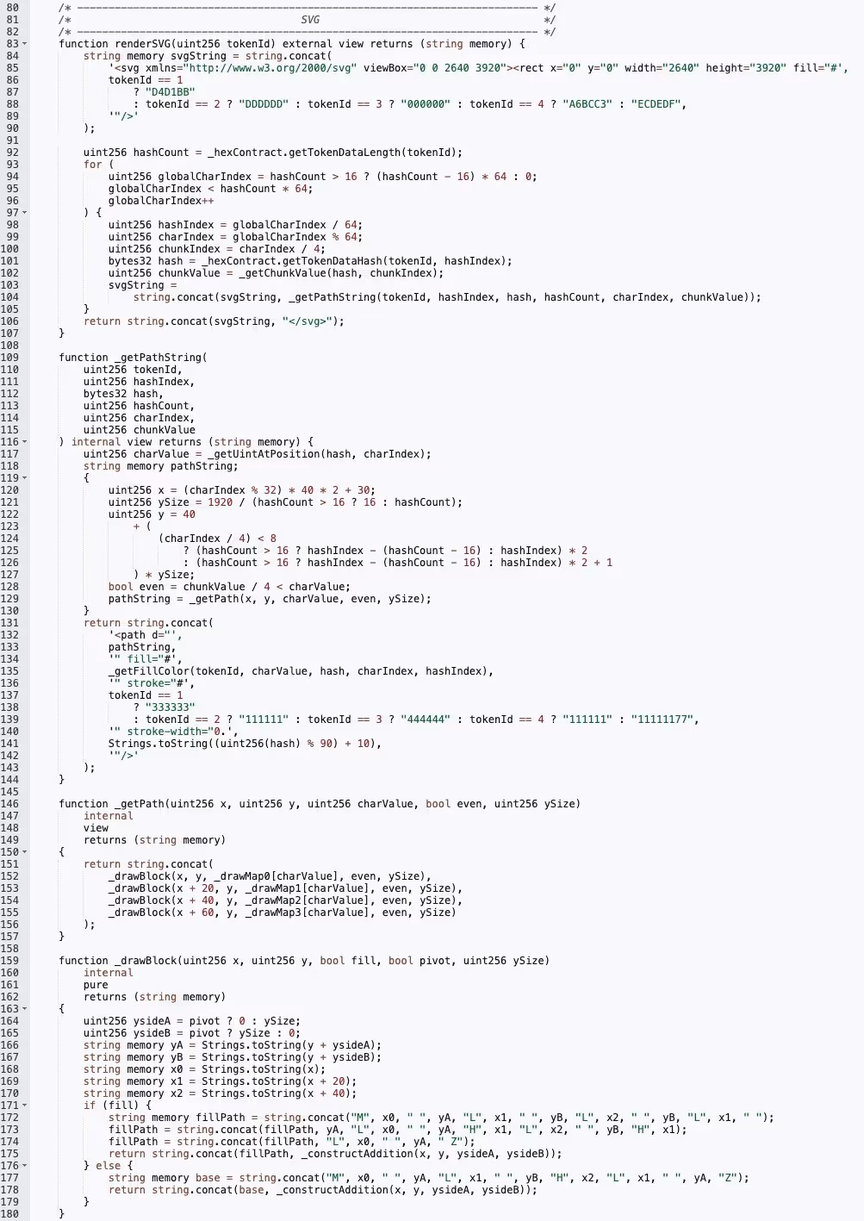Collapse the inner block fold arrow at line 119
Viewport: 864px width, 1221px height.
[24, 478]
